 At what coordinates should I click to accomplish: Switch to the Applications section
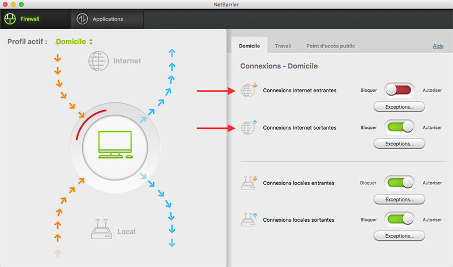click(108, 19)
